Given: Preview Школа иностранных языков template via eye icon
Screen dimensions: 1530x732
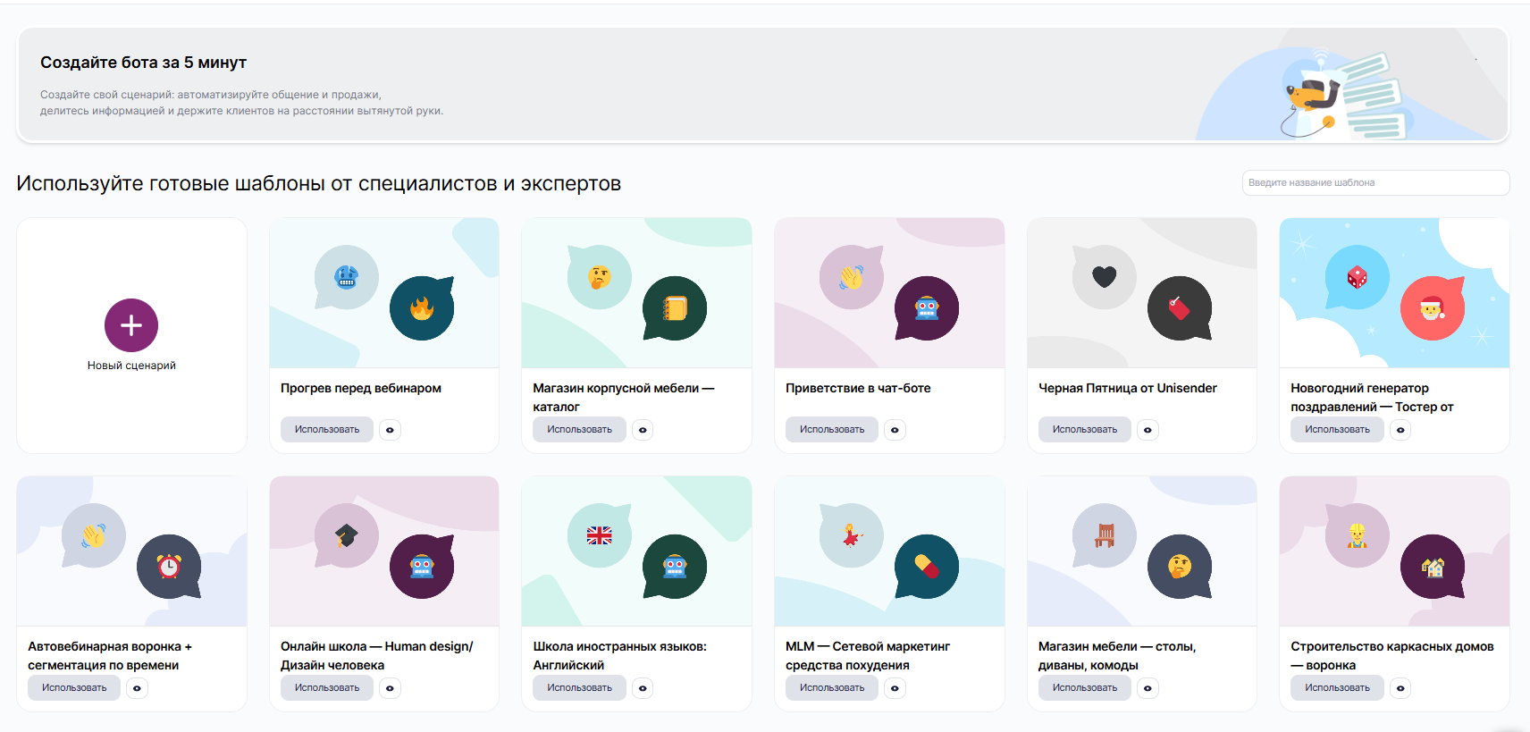Looking at the screenshot, I should click(643, 688).
